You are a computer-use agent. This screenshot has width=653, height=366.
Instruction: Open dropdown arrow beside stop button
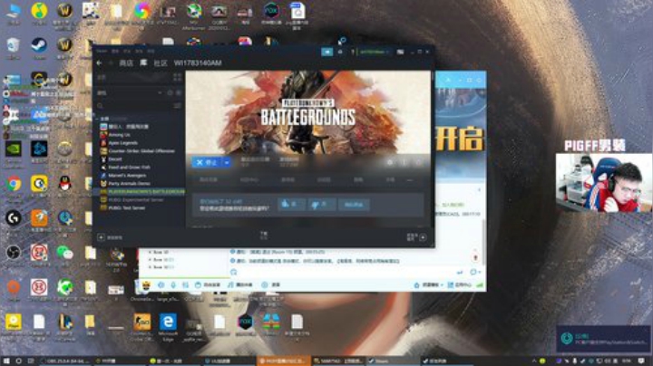coord(227,162)
